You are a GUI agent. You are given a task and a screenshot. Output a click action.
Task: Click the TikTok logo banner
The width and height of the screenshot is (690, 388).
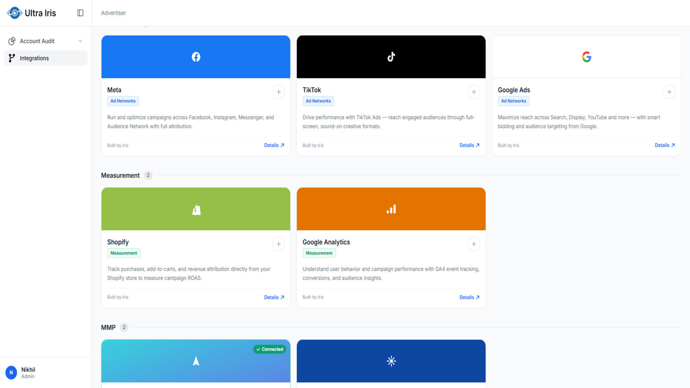point(391,57)
